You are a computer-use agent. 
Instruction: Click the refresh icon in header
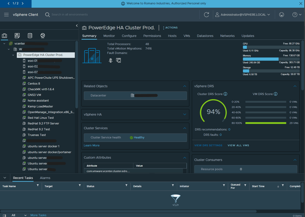(207, 15)
